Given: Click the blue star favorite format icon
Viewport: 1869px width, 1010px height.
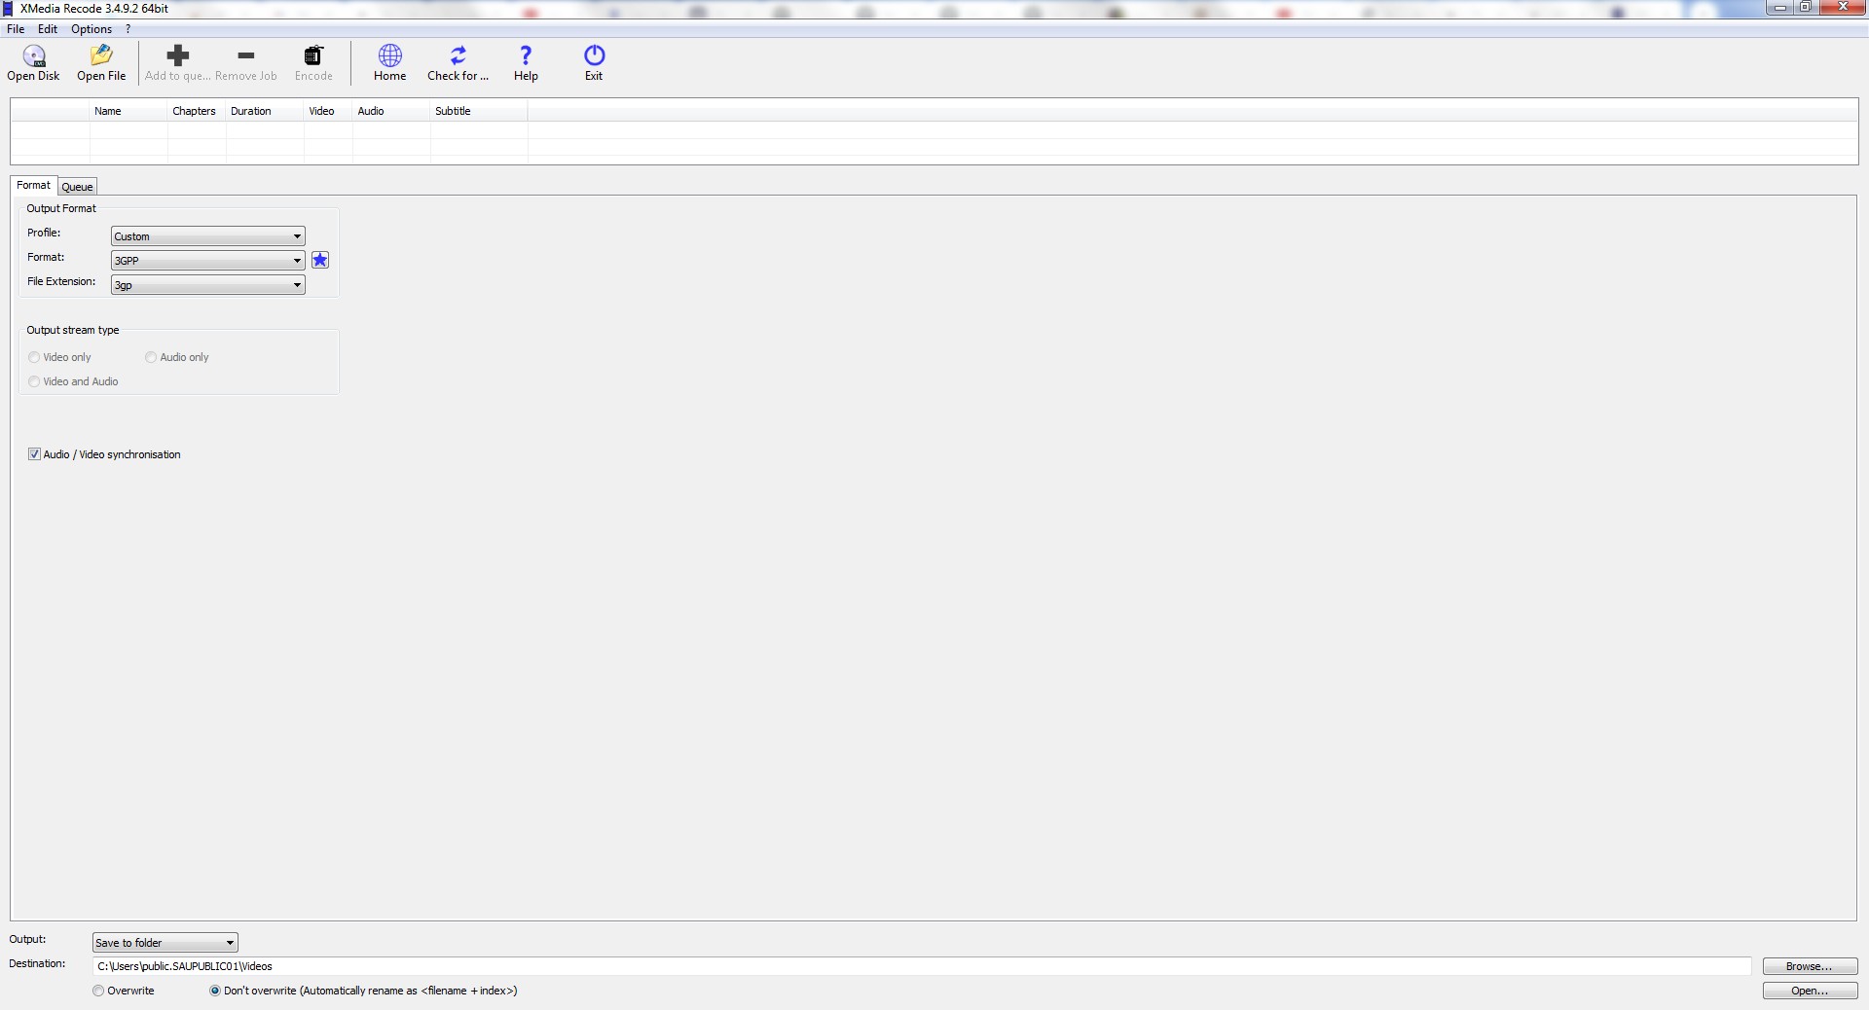Looking at the screenshot, I should (320, 260).
